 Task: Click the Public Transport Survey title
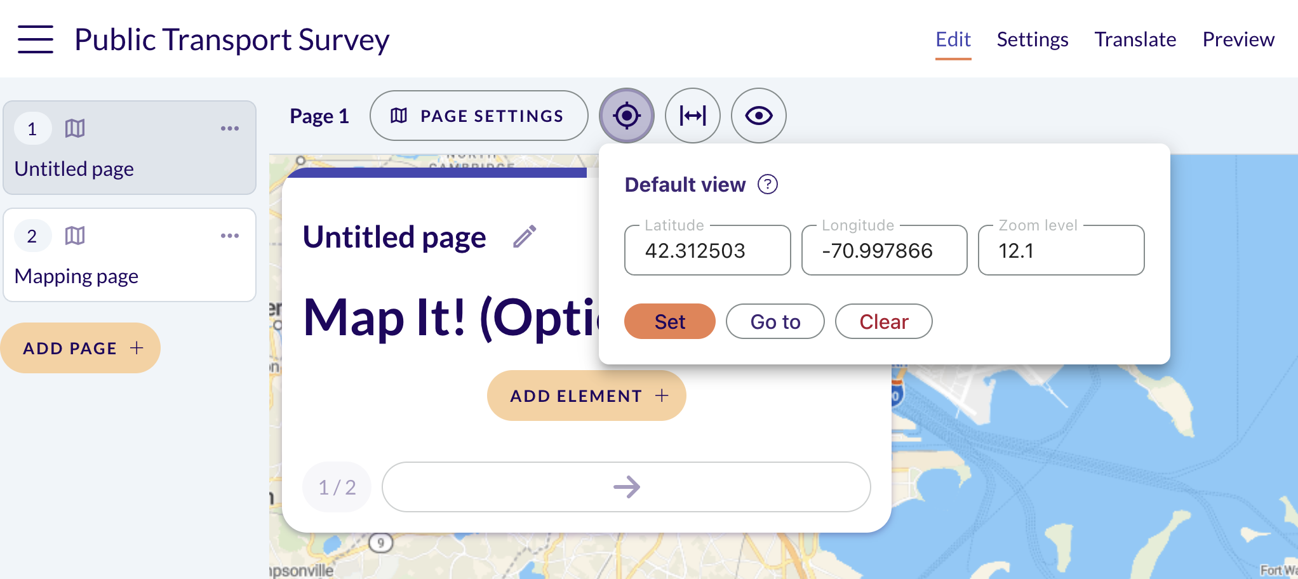point(232,39)
